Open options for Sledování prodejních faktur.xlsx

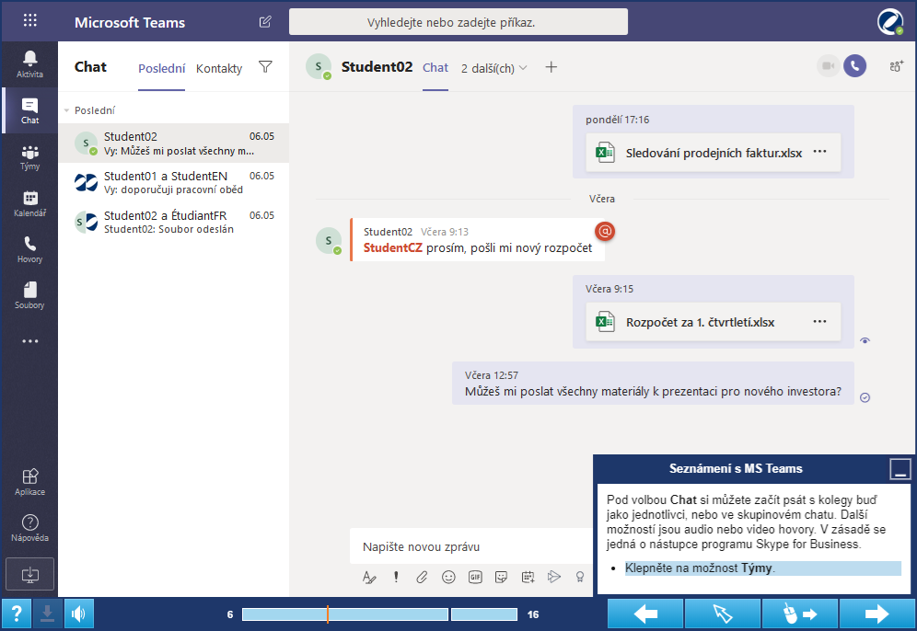tap(820, 152)
